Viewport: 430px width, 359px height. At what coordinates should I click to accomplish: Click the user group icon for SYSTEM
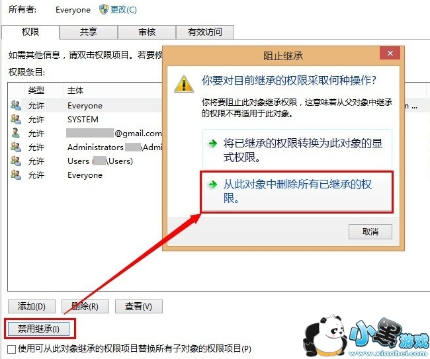(16, 119)
